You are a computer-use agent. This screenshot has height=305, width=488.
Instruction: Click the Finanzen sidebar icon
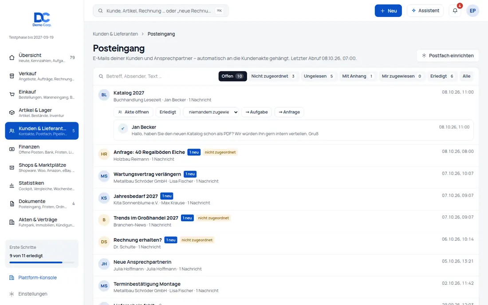pyautogui.click(x=12, y=149)
